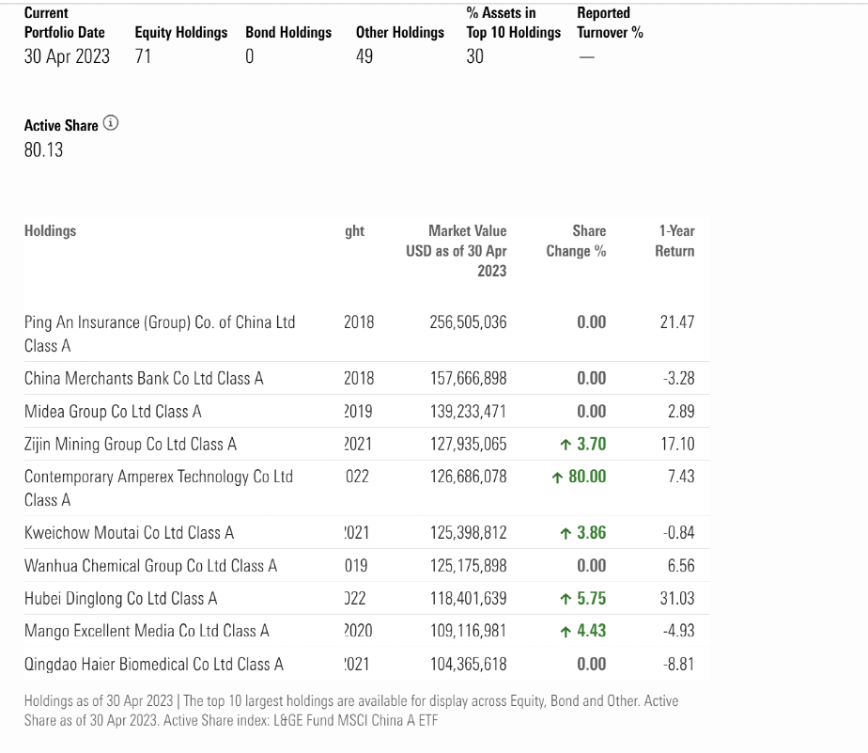Open Qingdao Haier Biomedical link
Viewport: 868px width, 753px height.
[x=153, y=665]
